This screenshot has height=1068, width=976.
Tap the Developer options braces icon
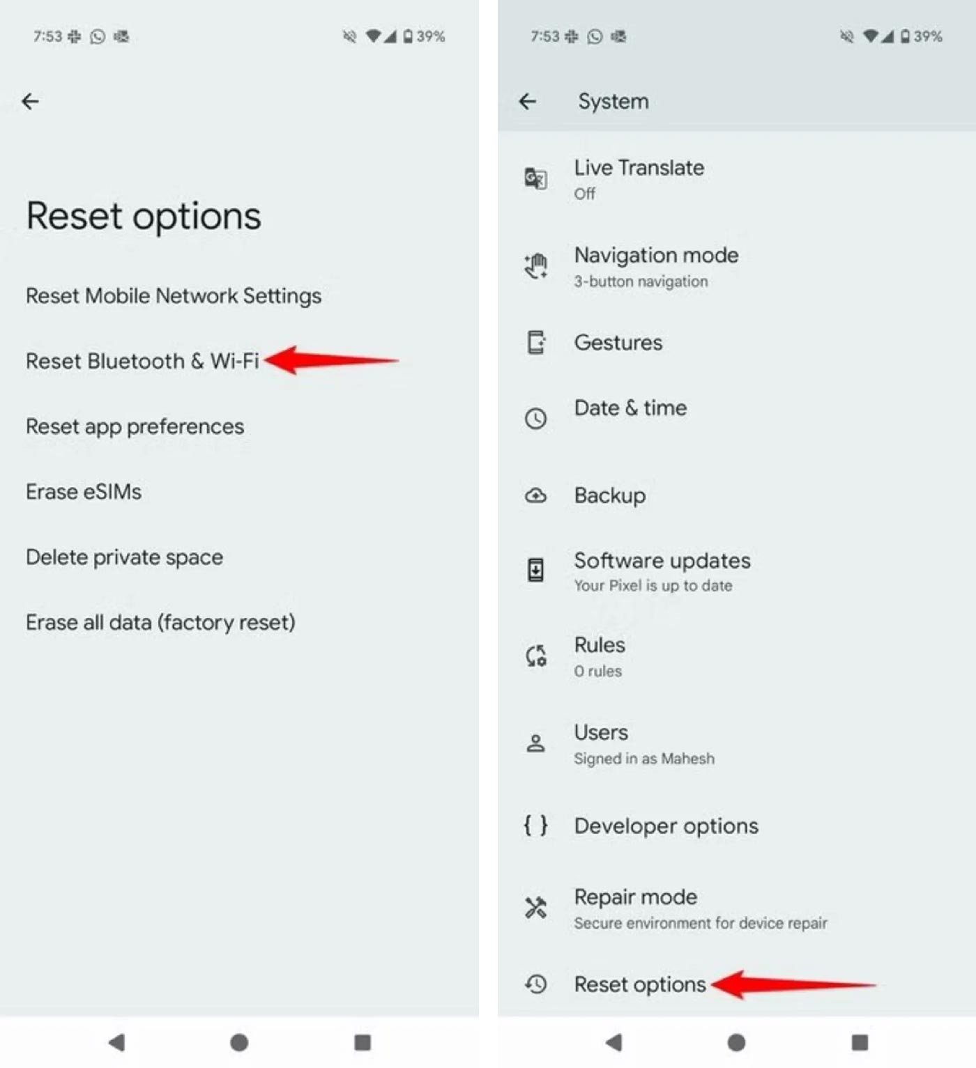[535, 826]
